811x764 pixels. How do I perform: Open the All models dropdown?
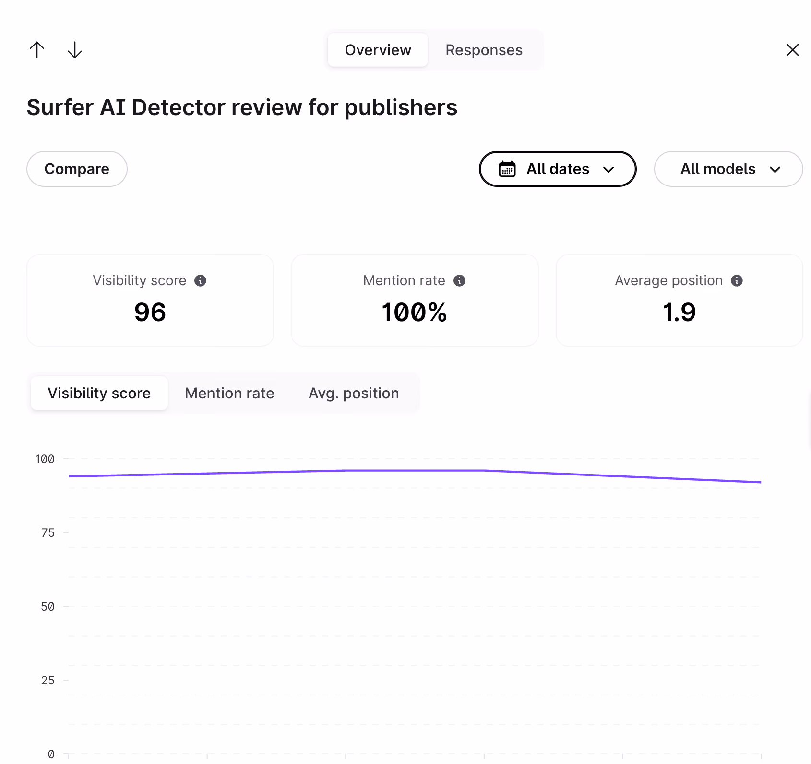click(x=728, y=169)
